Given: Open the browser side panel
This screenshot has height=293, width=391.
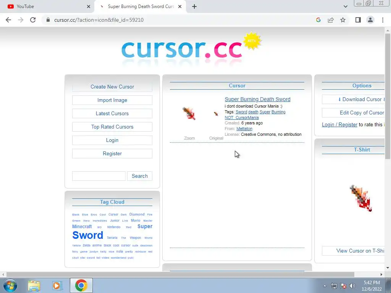Looking at the screenshot, I should pos(358,20).
